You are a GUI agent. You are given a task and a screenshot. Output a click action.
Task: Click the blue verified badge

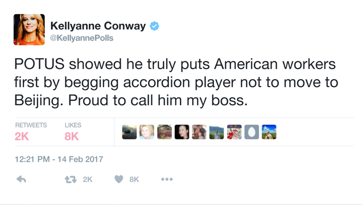coord(154,26)
